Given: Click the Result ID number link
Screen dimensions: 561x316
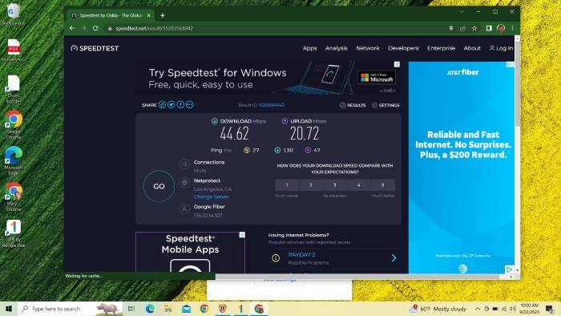Looking at the screenshot, I should (271, 105).
